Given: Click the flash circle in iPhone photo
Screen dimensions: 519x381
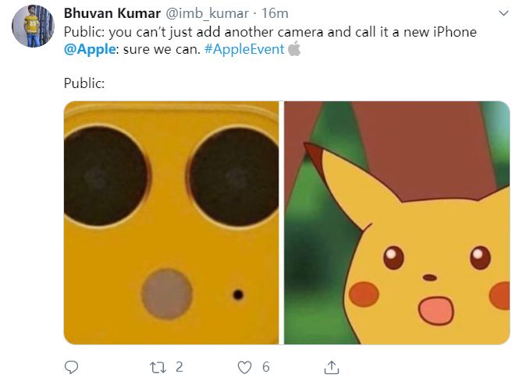Looking at the screenshot, I should [x=167, y=294].
